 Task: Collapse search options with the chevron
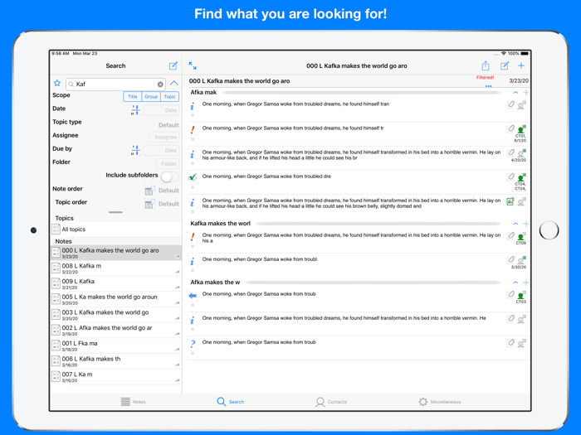(173, 84)
